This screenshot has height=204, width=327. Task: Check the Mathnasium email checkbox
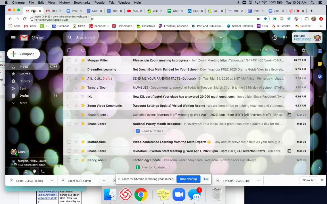(69, 142)
